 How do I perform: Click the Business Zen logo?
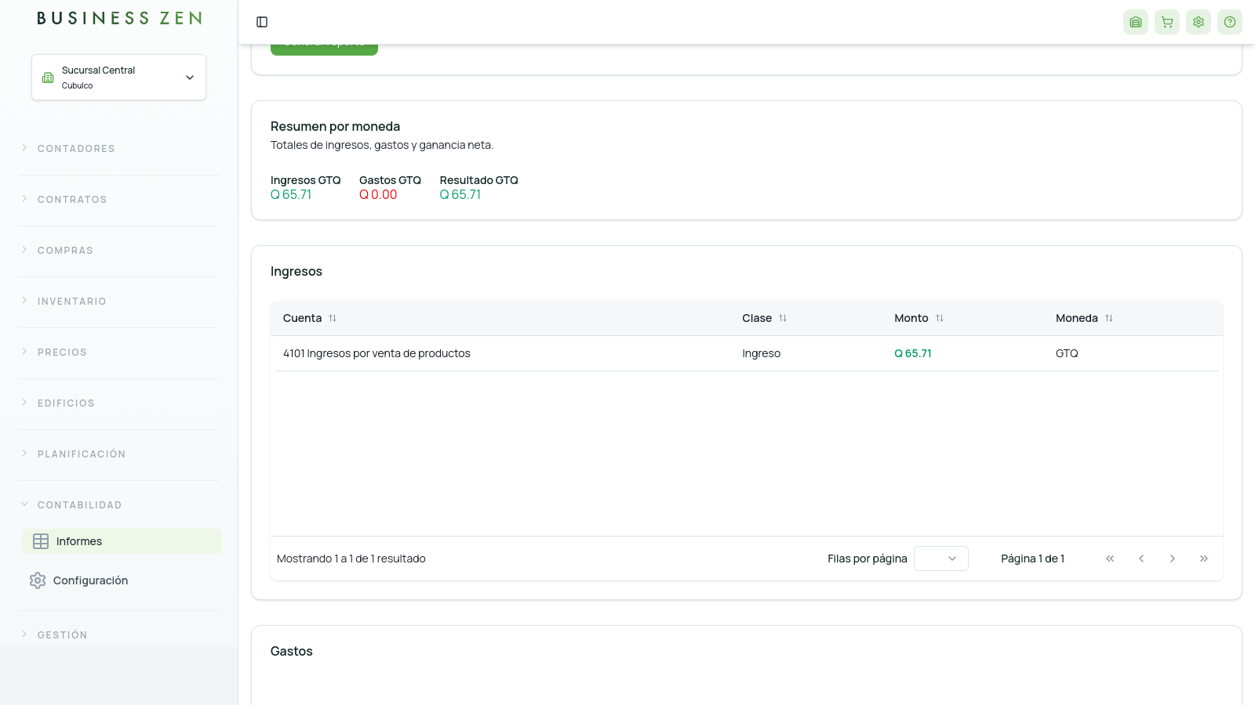(119, 18)
